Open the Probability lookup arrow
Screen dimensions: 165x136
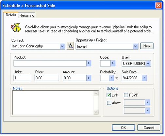[x=111, y=78]
